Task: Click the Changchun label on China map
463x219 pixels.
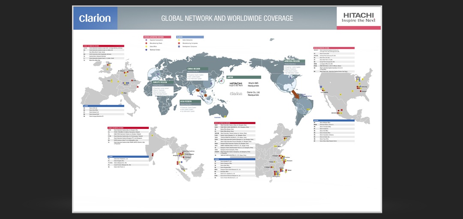Action: (x=287, y=137)
